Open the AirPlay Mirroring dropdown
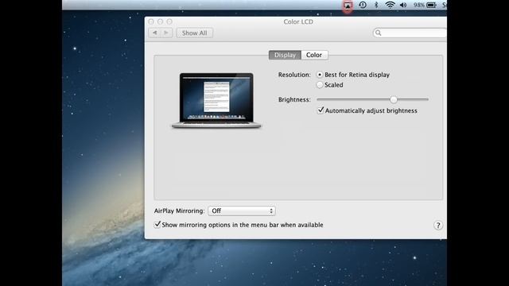The image size is (509, 286). click(x=242, y=211)
